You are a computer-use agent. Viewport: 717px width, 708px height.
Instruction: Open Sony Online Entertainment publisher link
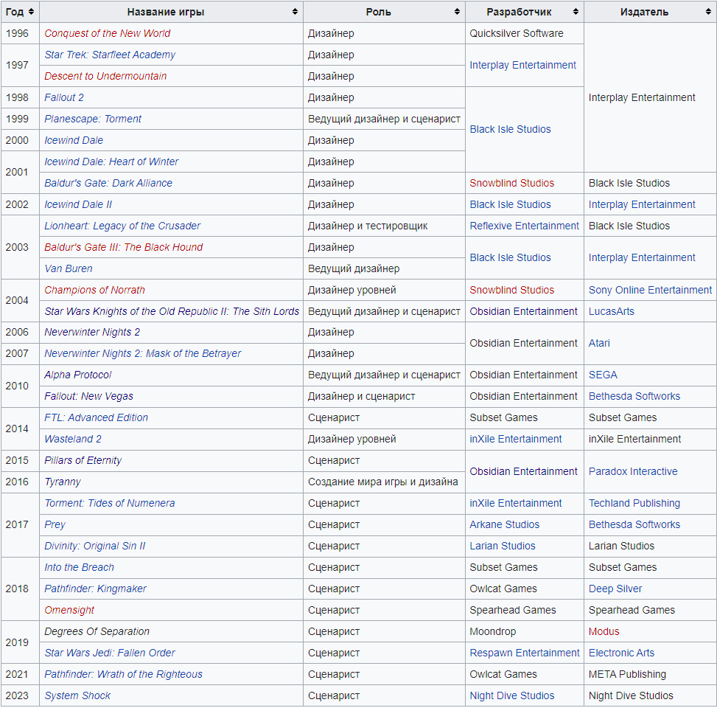(650, 290)
